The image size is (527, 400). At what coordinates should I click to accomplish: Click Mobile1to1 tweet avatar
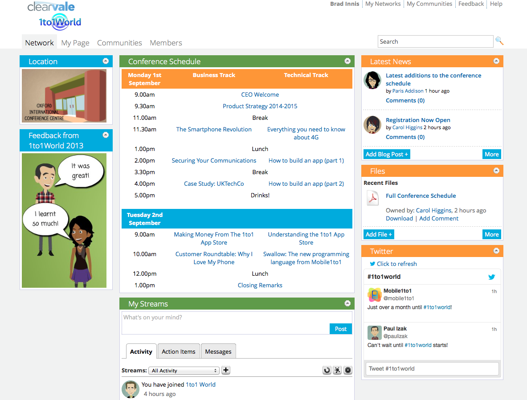coord(374,295)
